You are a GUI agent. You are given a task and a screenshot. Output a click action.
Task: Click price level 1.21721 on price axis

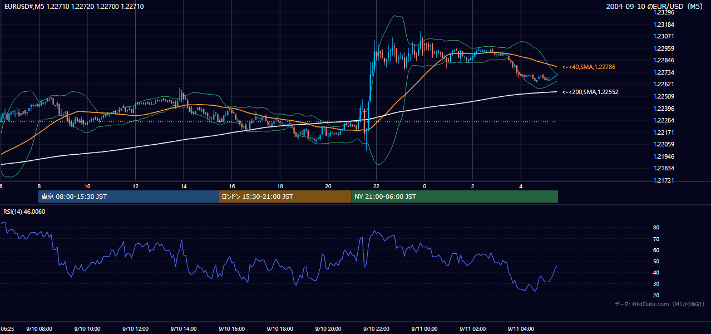663,180
